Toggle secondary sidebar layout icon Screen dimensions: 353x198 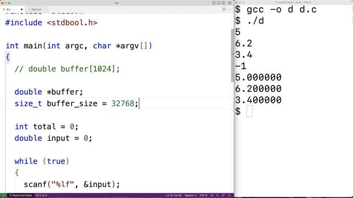point(223,3)
